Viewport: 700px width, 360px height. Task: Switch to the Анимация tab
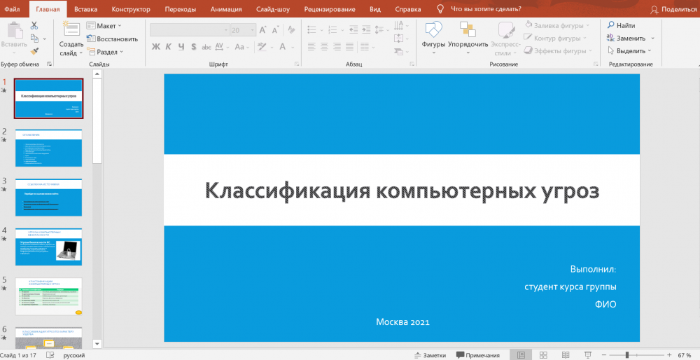(225, 9)
